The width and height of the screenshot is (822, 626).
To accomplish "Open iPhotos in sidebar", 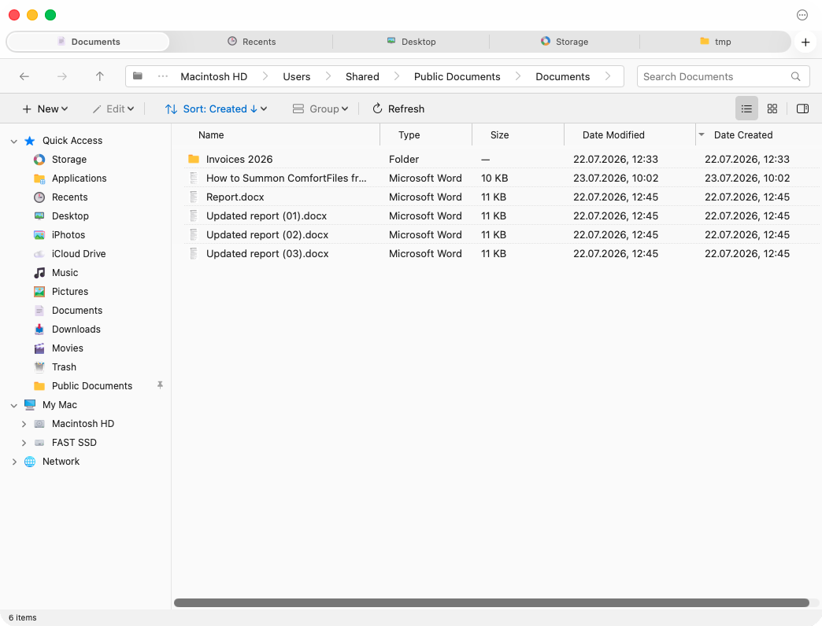I will 68,234.
